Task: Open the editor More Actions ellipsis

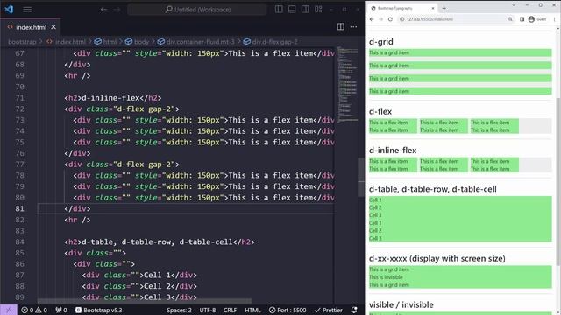Action: [353, 27]
